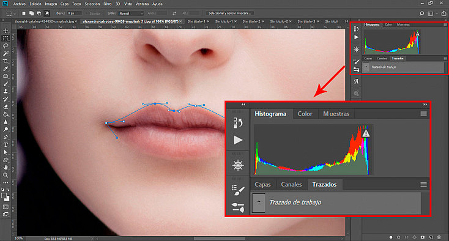Switch to thought-catalog-434852-unsplash.jpg document tab

point(44,21)
